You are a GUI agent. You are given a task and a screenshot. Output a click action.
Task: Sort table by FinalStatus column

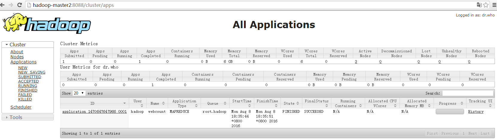click(317, 103)
